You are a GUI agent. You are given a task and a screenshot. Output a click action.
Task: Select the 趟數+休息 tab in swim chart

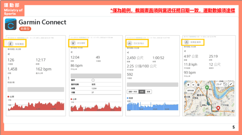133,92
